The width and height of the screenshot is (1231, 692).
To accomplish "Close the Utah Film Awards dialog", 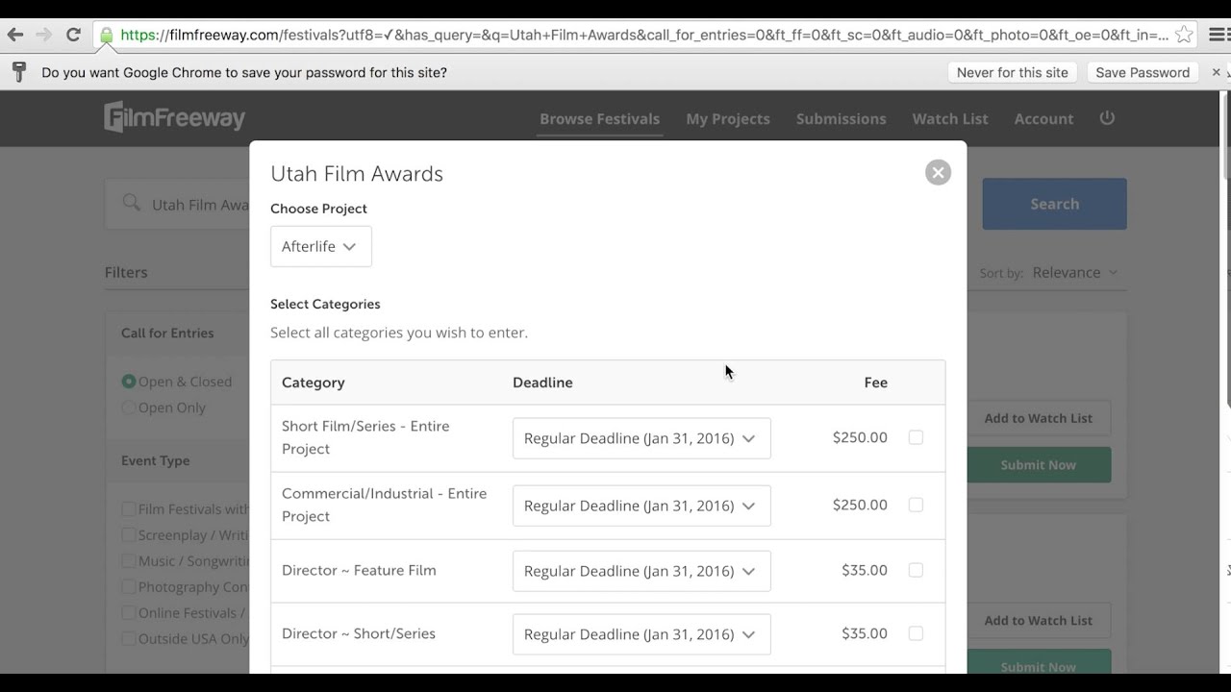I will pos(938,172).
